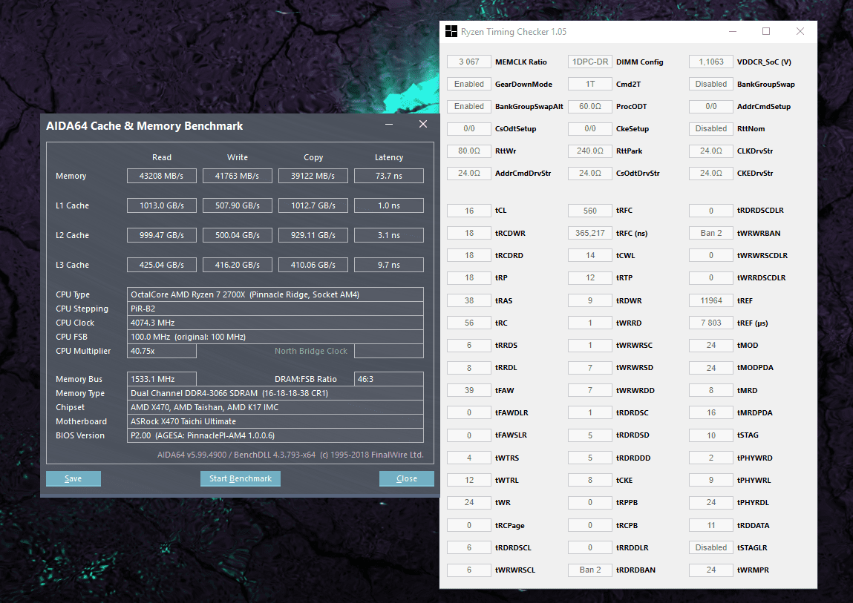The image size is (853, 603).
Task: Select the Memory Copy value 39122 MB/s
Action: (x=313, y=177)
